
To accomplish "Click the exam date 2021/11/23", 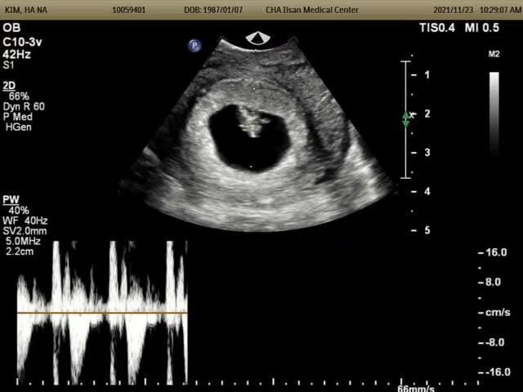I will click(454, 10).
